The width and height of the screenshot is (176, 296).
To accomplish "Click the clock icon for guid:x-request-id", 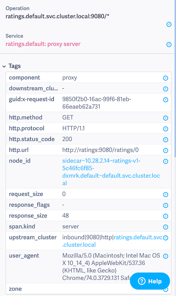I will click(165, 100).
